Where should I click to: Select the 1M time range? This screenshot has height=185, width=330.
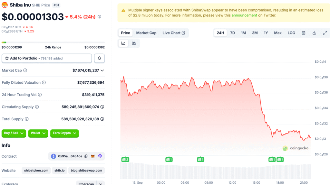click(244, 33)
